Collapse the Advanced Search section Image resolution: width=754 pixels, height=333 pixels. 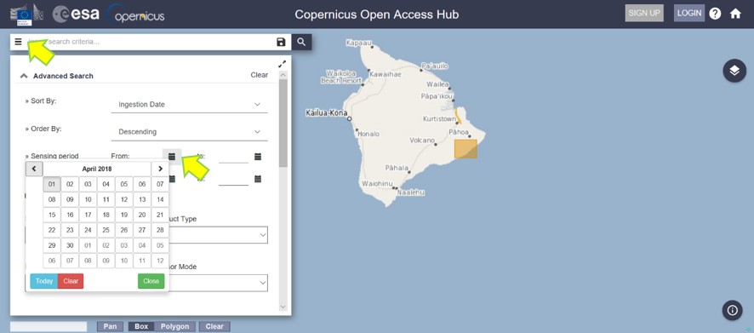point(24,76)
